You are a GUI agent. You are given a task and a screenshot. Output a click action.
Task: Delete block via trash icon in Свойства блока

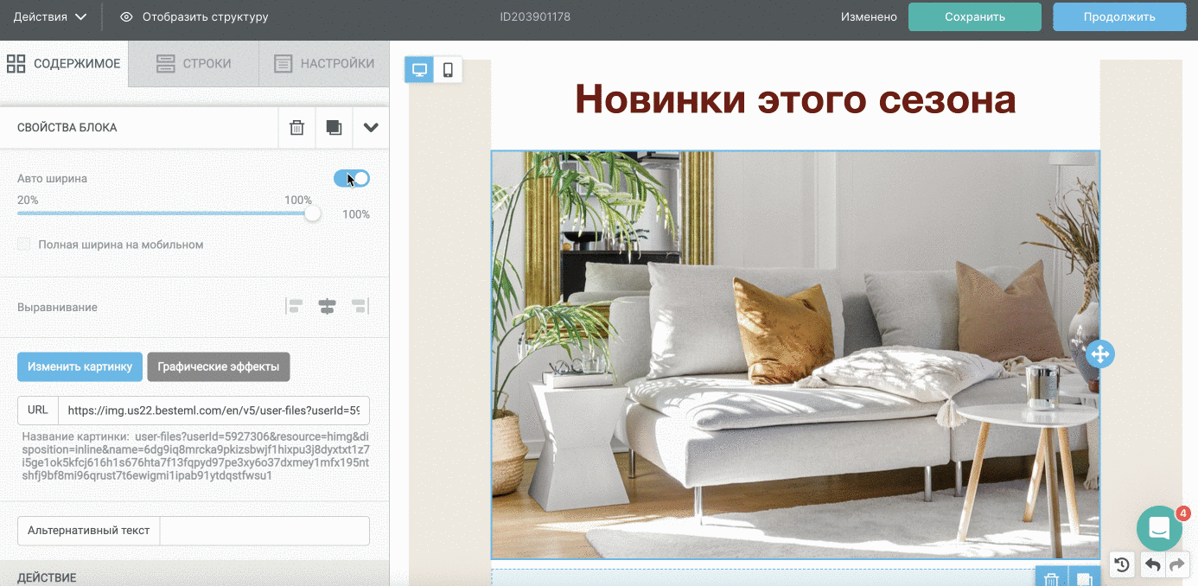click(x=296, y=127)
